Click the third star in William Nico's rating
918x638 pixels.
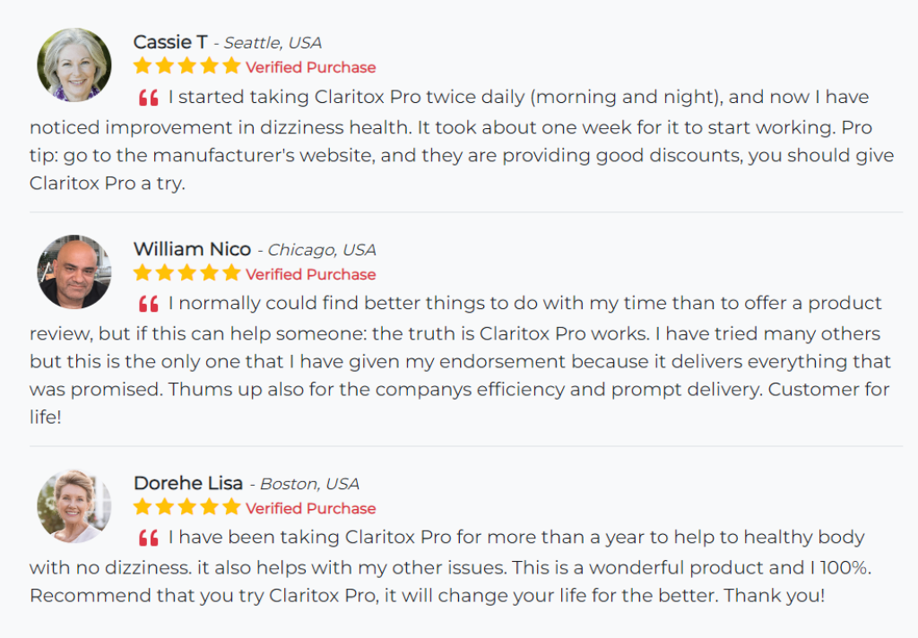pos(187,273)
